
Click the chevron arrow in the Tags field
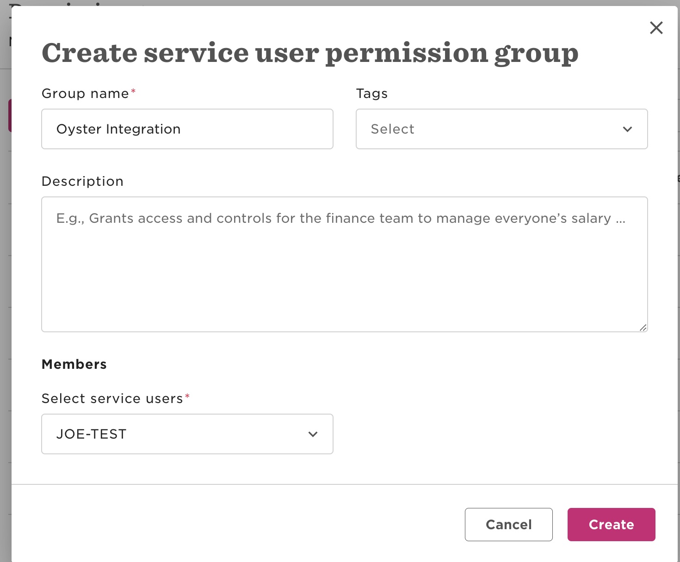(x=627, y=129)
